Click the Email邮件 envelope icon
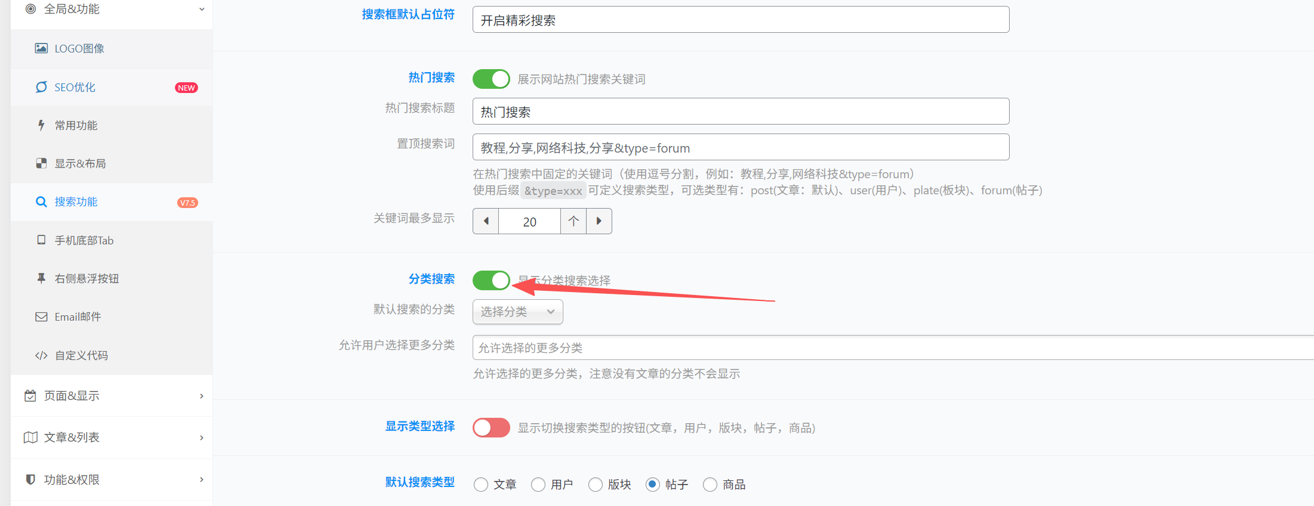 41,317
